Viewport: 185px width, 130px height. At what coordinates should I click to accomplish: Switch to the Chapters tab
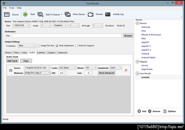click(51, 52)
